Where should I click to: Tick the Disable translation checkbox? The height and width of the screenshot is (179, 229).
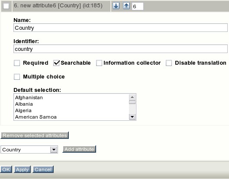[169, 63]
